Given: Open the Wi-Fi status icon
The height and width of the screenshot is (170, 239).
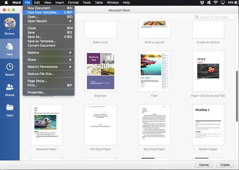Looking at the screenshot, I should [x=215, y=2].
